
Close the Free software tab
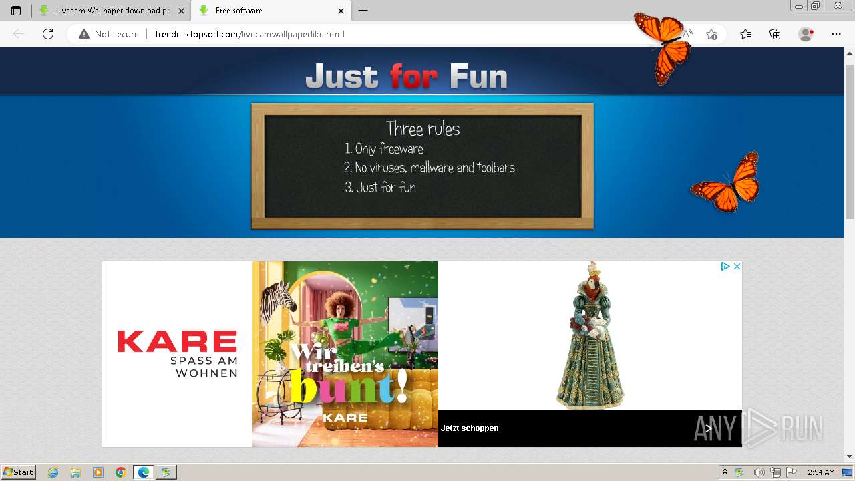pyautogui.click(x=341, y=11)
